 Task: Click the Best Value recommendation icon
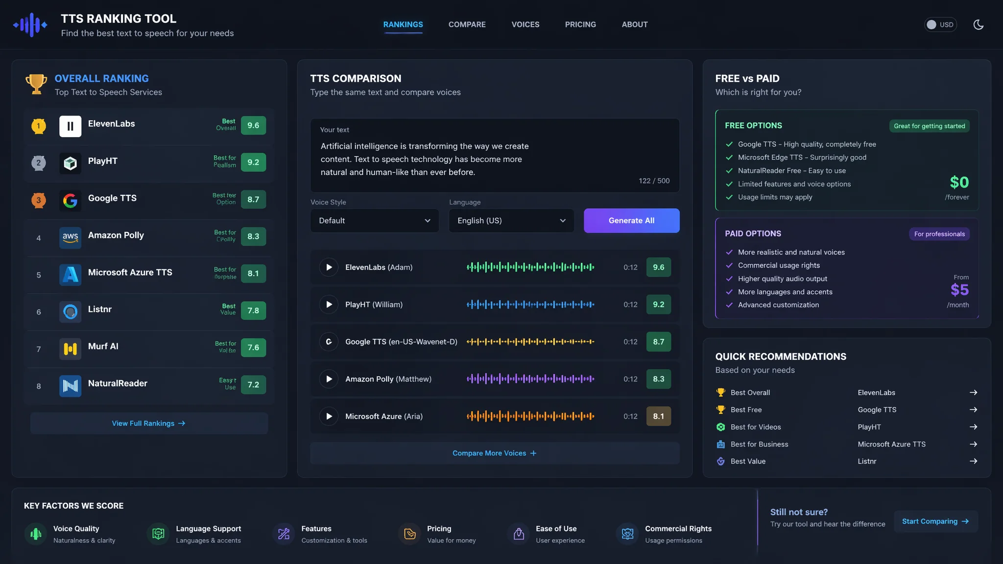(x=720, y=461)
